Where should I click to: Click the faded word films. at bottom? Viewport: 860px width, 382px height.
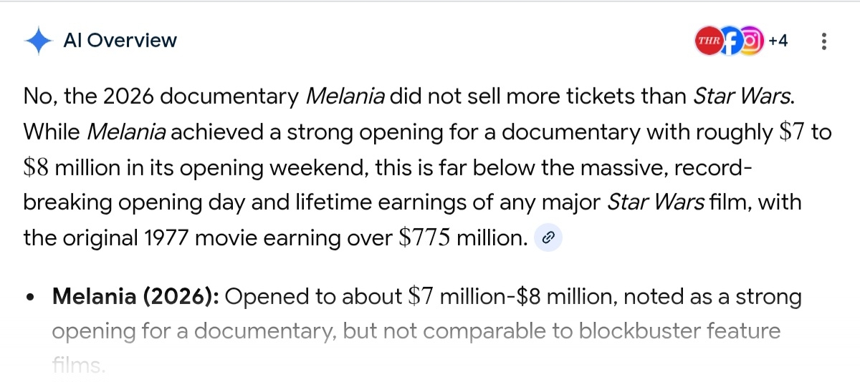pos(79,366)
